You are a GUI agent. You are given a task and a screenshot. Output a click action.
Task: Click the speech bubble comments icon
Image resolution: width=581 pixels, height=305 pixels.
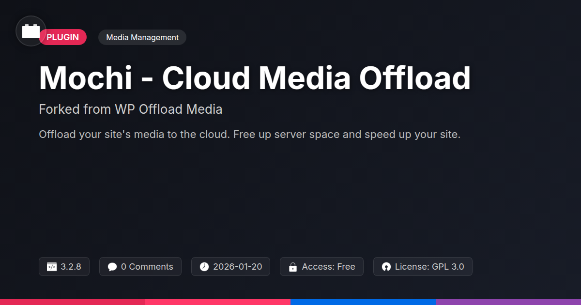[x=112, y=267]
